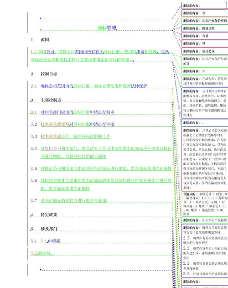Select heading 4 特定政策
Screen dimensions: 228x288
(44, 215)
